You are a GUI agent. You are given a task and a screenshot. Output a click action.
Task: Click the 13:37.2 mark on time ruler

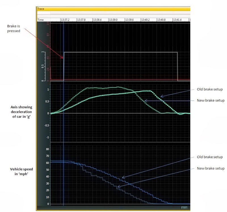tap(66, 20)
